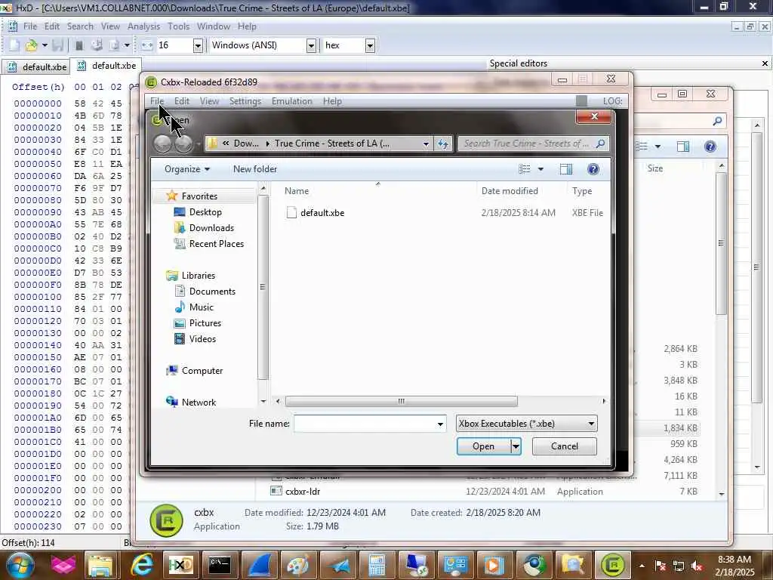Select Network in the navigation pane
The height and width of the screenshot is (580, 773).
(199, 403)
